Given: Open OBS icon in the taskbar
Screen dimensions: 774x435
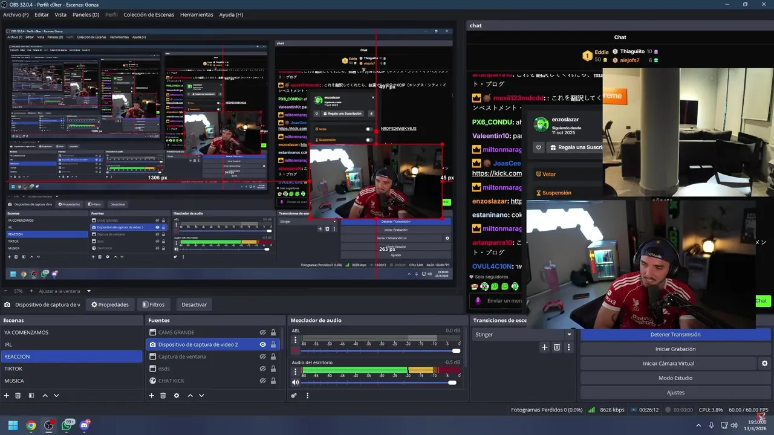Looking at the screenshot, I should (49, 425).
